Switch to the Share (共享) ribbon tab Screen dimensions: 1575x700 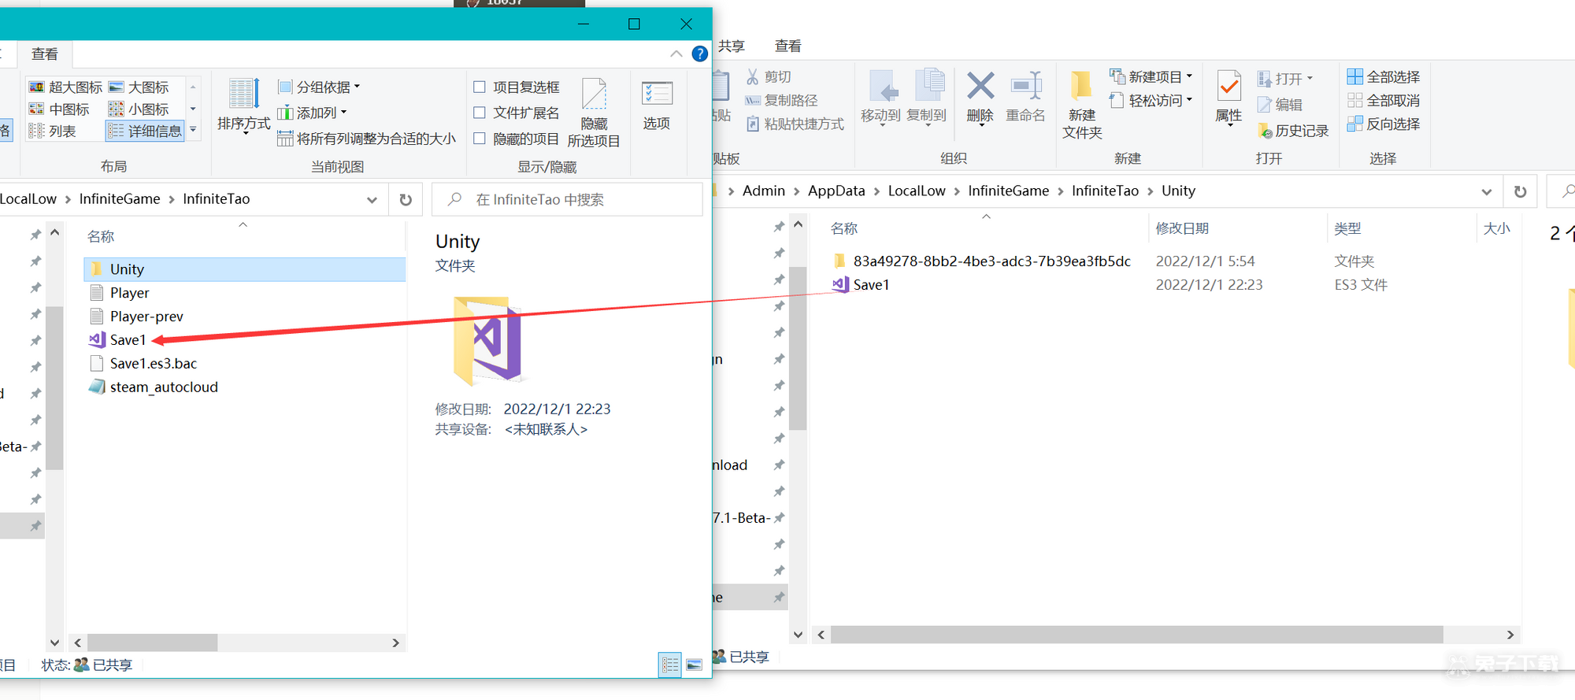(732, 46)
